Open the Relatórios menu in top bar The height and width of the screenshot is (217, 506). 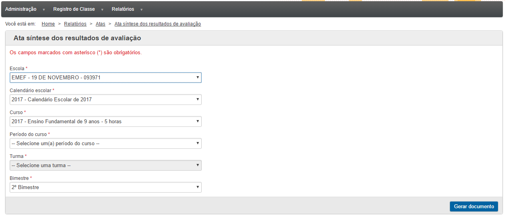[123, 9]
